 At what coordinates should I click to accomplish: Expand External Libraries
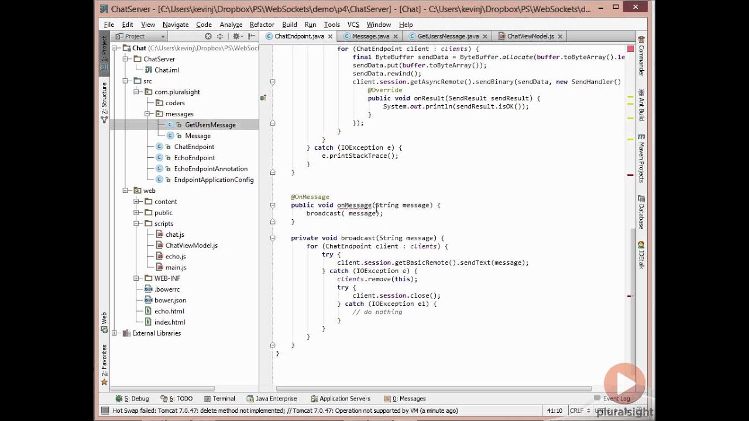115,333
